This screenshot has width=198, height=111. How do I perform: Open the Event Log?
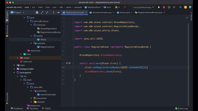pos(181,108)
